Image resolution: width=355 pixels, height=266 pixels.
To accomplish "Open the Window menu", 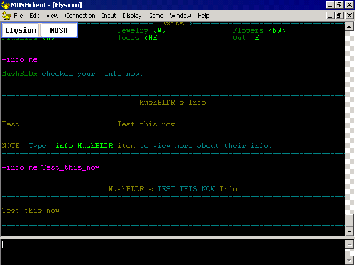I will coord(180,16).
